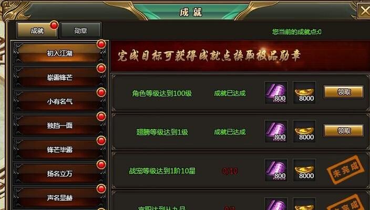Open the 崭露锋芒 achievement category
This screenshot has width=370, height=210.
pyautogui.click(x=59, y=77)
